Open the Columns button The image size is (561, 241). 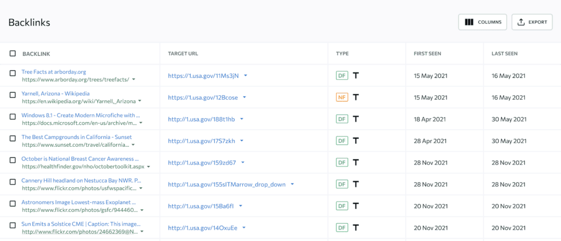(x=483, y=22)
